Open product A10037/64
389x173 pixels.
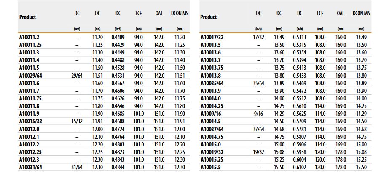click(x=212, y=129)
